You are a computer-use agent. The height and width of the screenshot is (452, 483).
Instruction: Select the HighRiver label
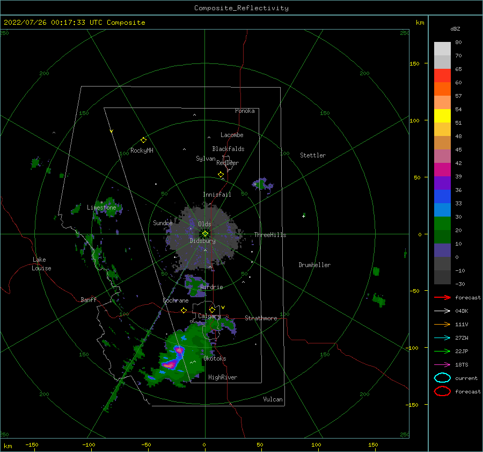point(222,377)
